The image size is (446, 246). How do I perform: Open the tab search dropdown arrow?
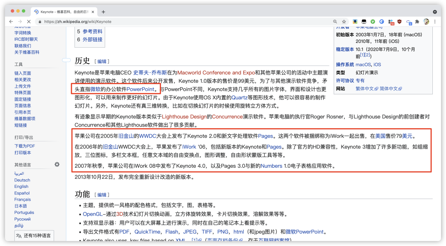click(434, 12)
